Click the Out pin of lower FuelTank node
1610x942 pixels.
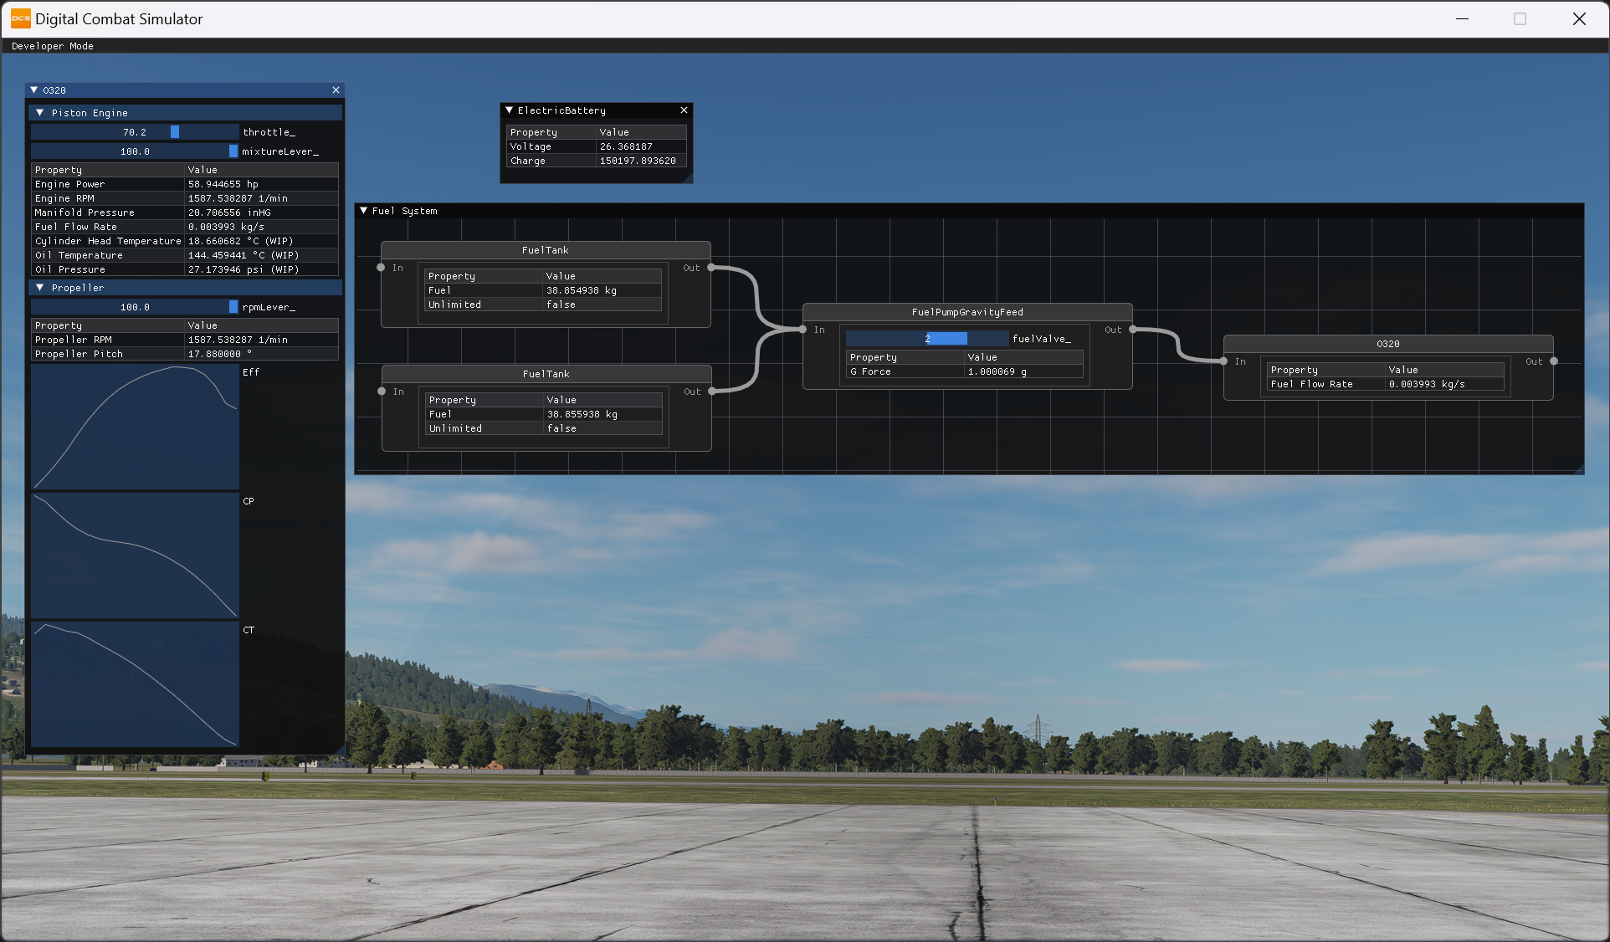point(712,392)
